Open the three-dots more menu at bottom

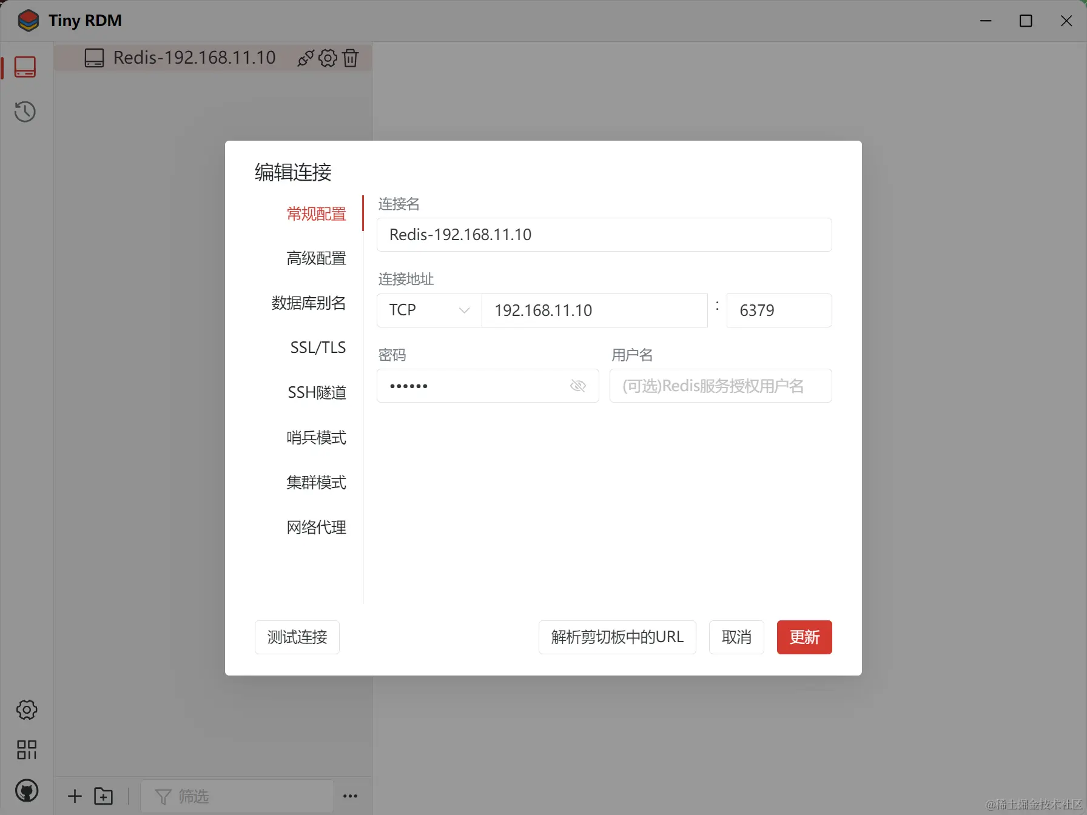point(351,796)
